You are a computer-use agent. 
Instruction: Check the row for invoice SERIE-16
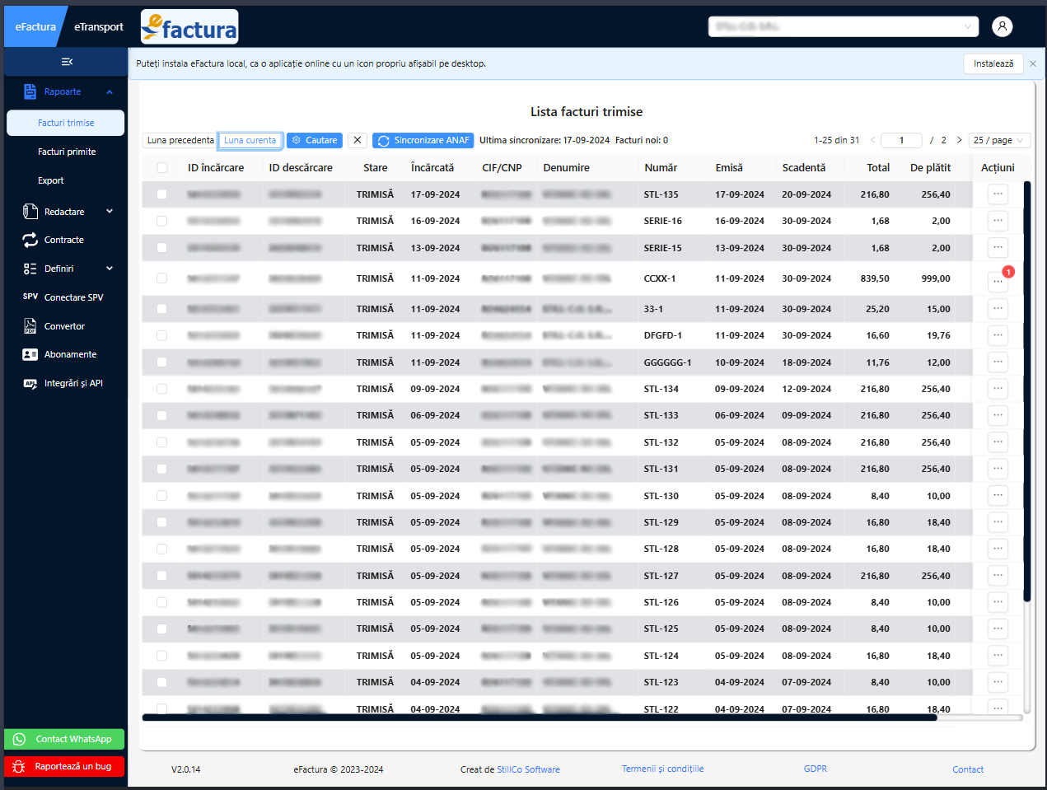[x=162, y=221]
